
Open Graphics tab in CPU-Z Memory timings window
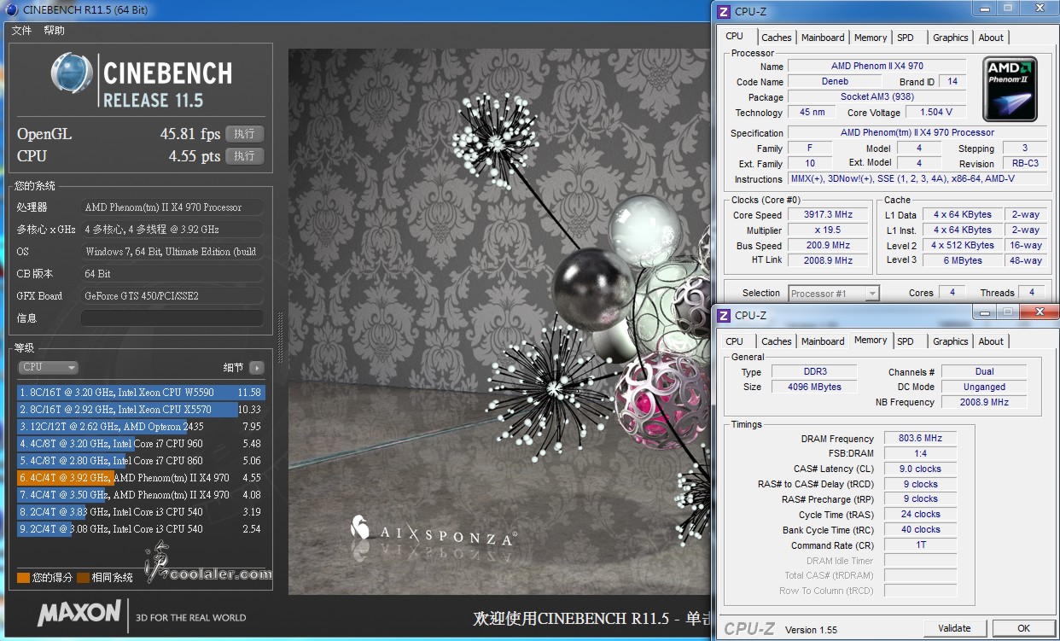point(950,341)
